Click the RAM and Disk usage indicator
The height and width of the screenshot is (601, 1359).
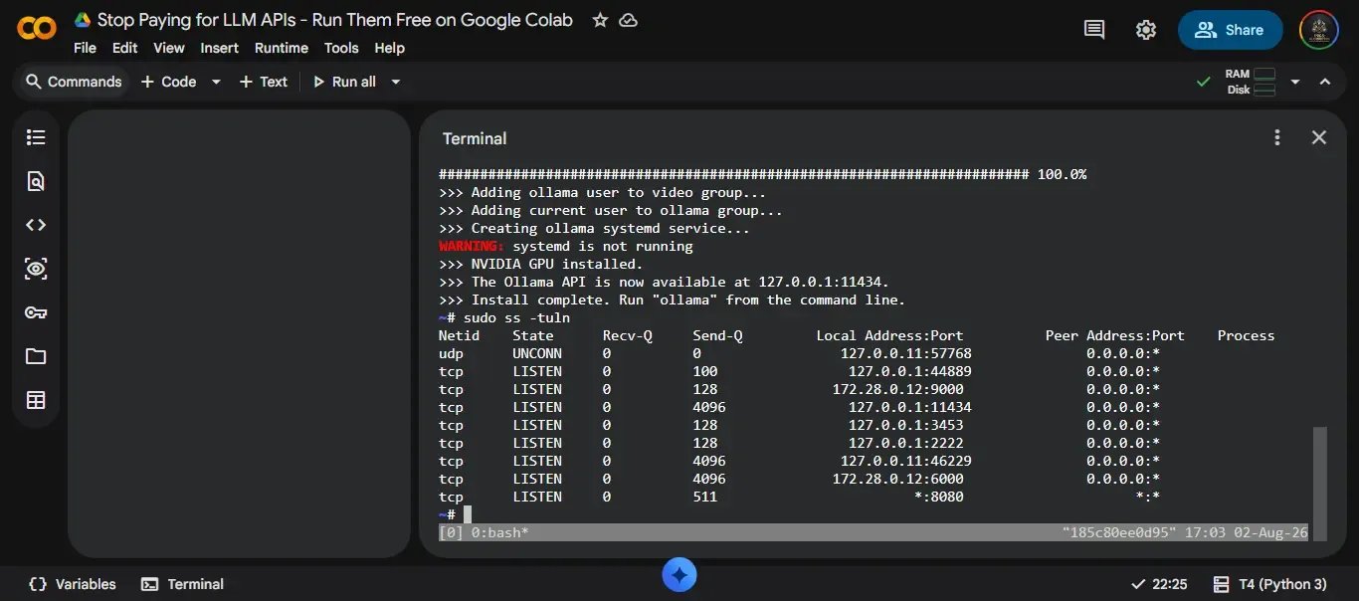[1250, 82]
